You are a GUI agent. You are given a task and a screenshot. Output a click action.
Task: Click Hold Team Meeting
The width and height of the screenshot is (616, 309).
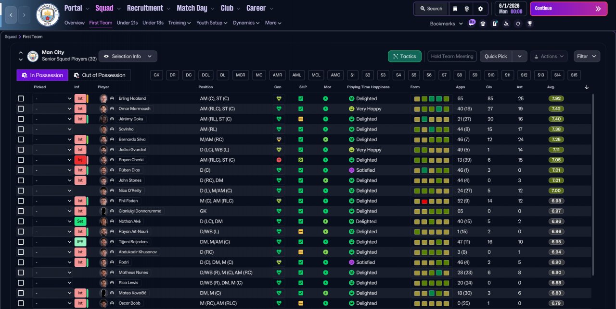452,56
